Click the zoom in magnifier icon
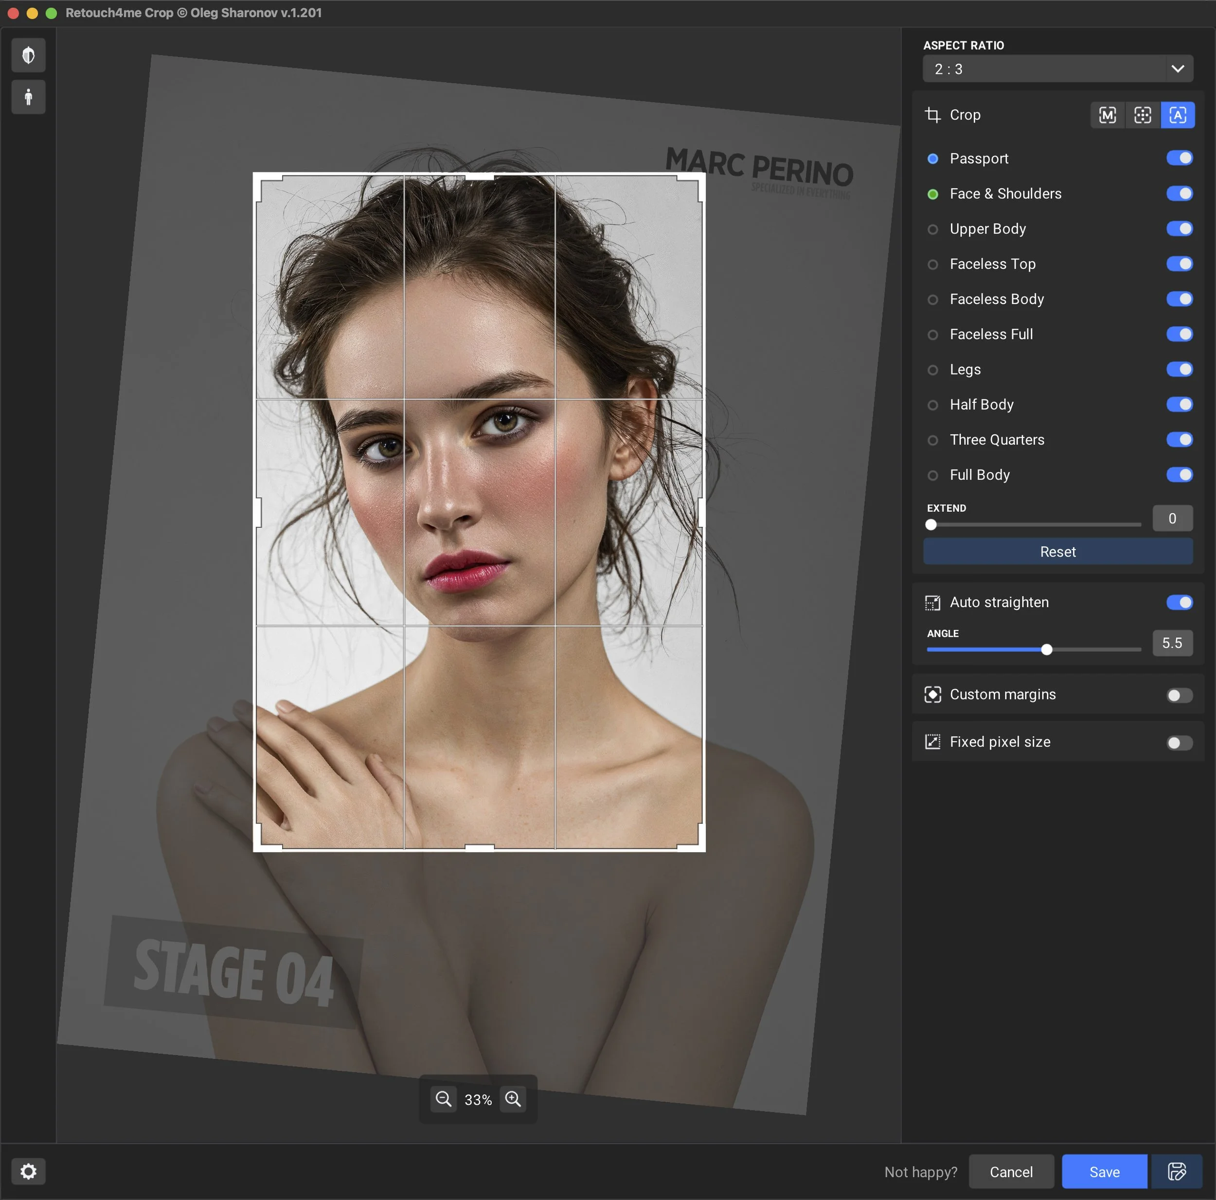Image resolution: width=1216 pixels, height=1200 pixels. [x=513, y=1099]
